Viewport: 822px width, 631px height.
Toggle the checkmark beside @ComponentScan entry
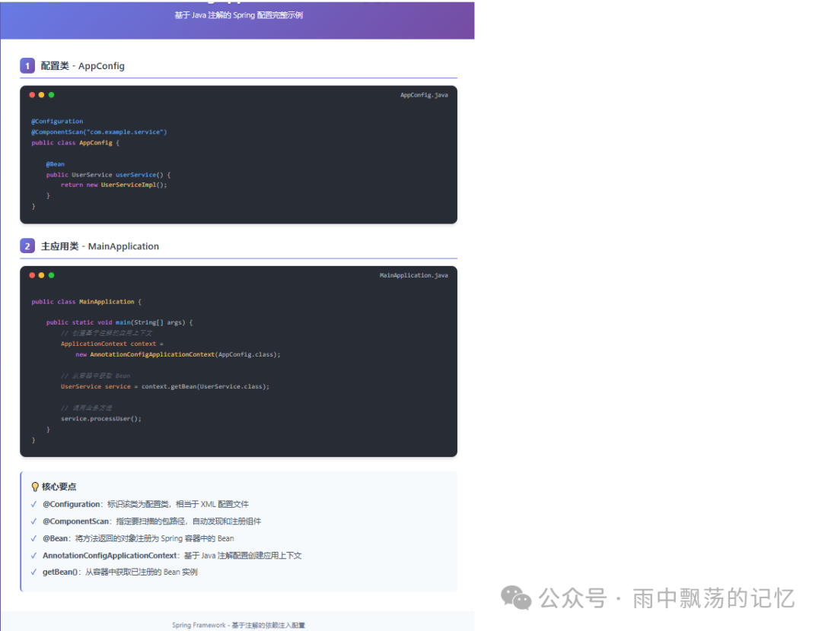[33, 521]
